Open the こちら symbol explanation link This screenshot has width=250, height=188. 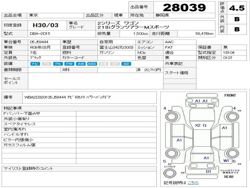[x=193, y=183]
